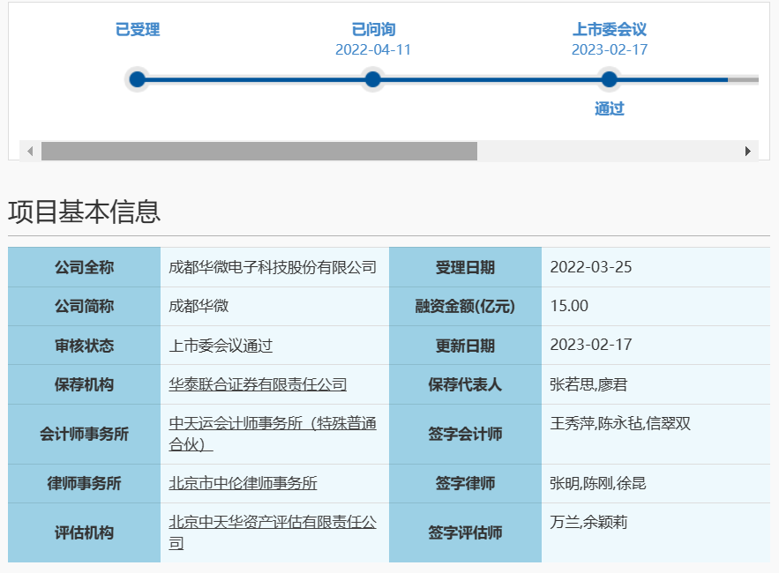The image size is (779, 573).
Task: Click the 已问询 stage label
Action: coord(373,29)
